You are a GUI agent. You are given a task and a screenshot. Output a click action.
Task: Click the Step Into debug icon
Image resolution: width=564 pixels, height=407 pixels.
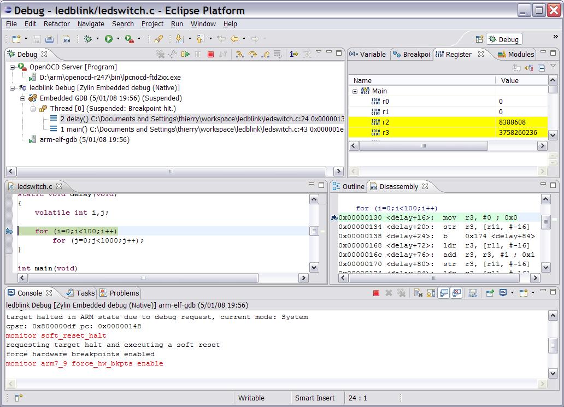(239, 54)
